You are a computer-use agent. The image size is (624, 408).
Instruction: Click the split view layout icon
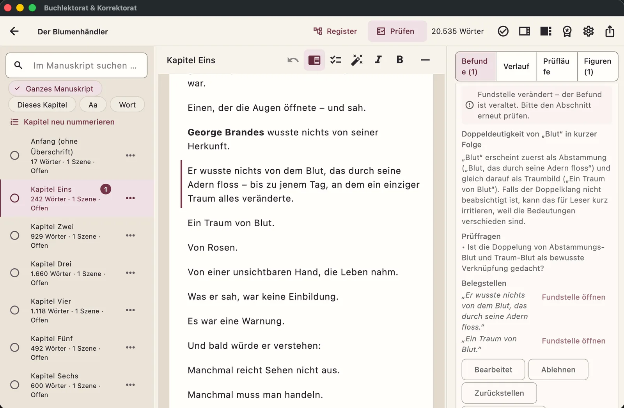coord(546,31)
